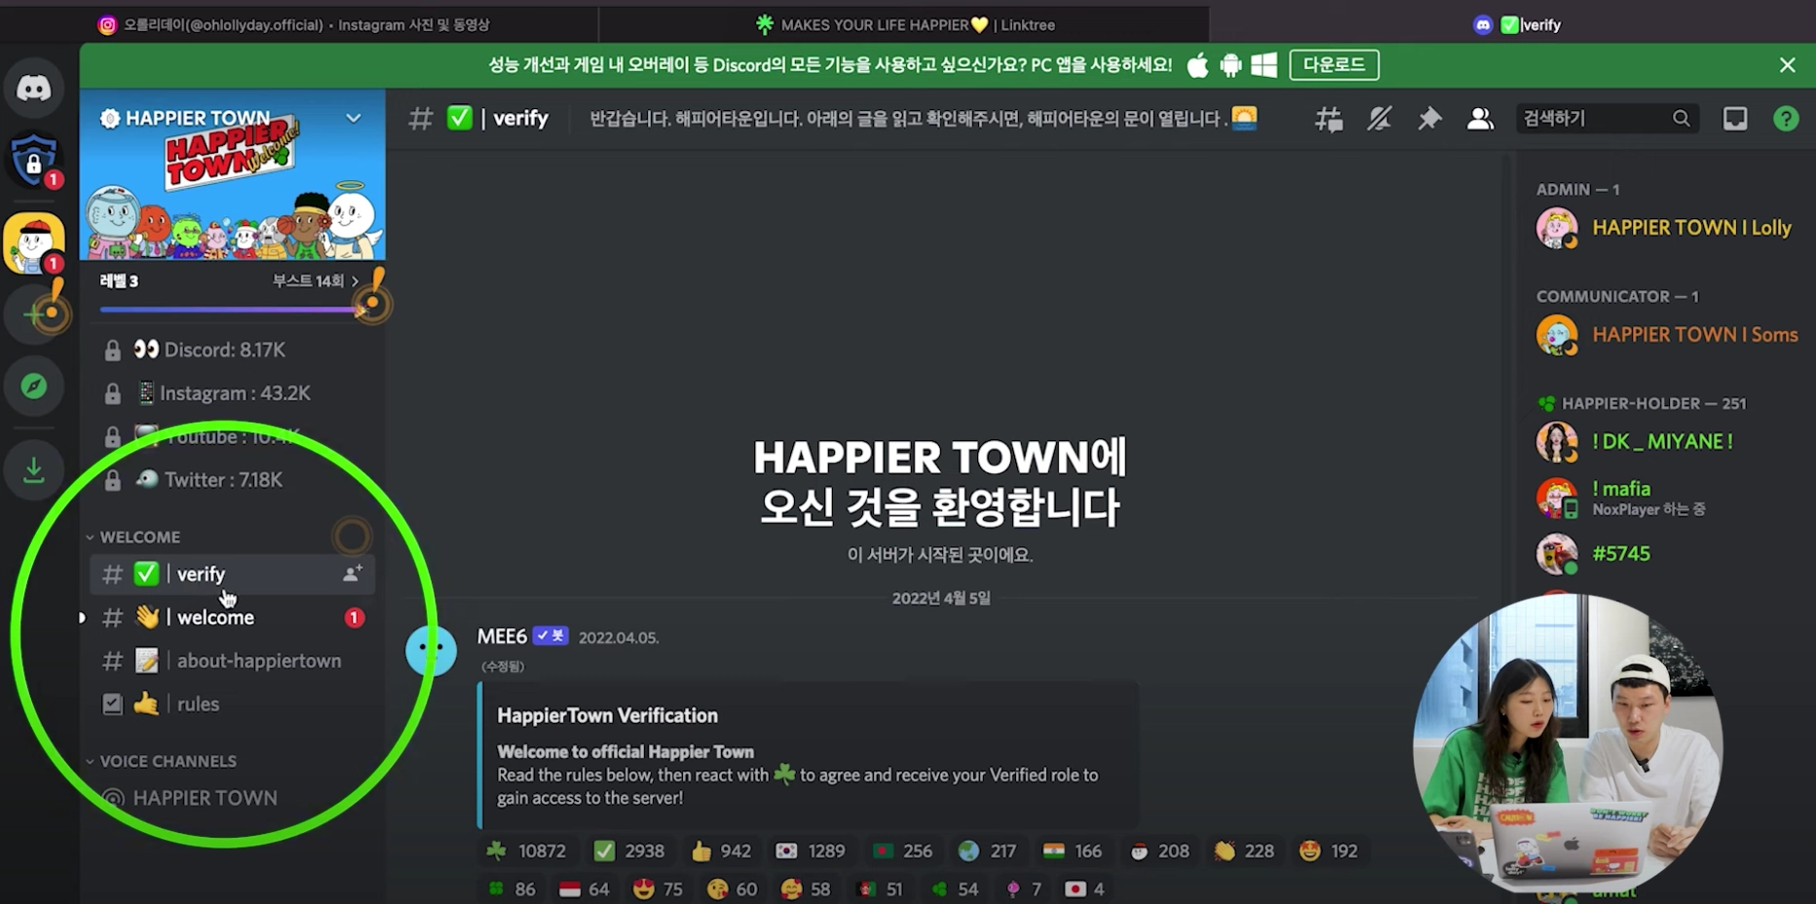The height and width of the screenshot is (904, 1816).
Task: Toggle the globe reaction with 217
Action: (987, 851)
